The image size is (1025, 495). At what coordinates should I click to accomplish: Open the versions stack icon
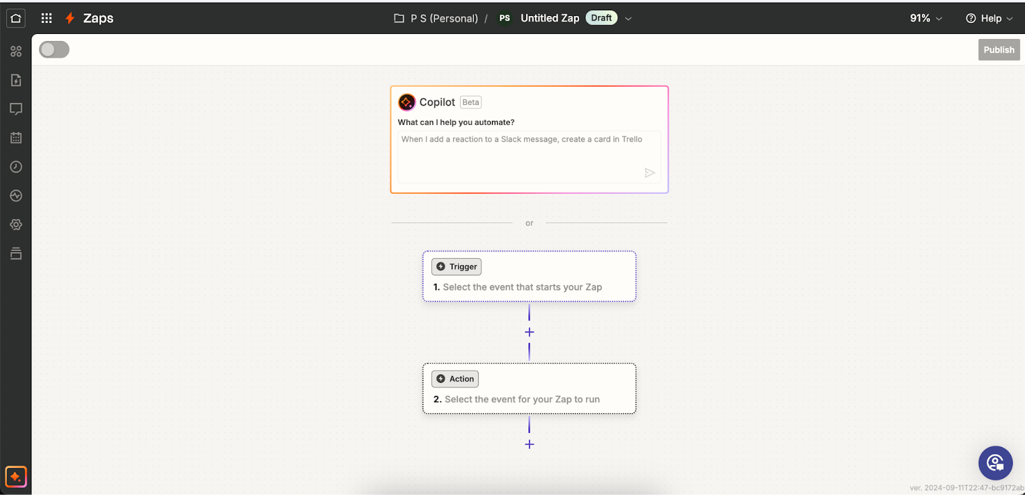tap(16, 254)
